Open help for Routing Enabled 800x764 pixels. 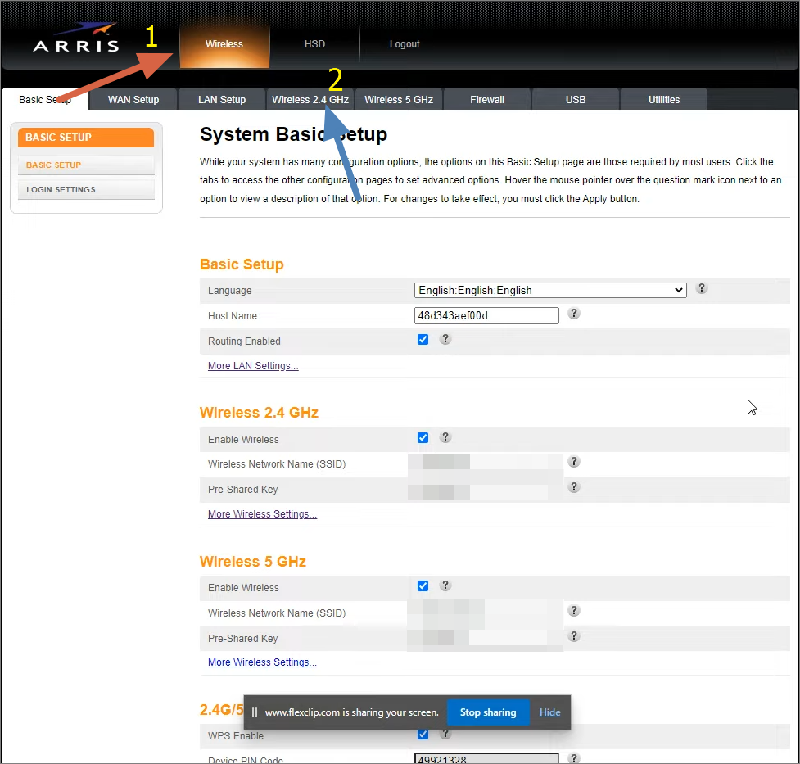[445, 338]
